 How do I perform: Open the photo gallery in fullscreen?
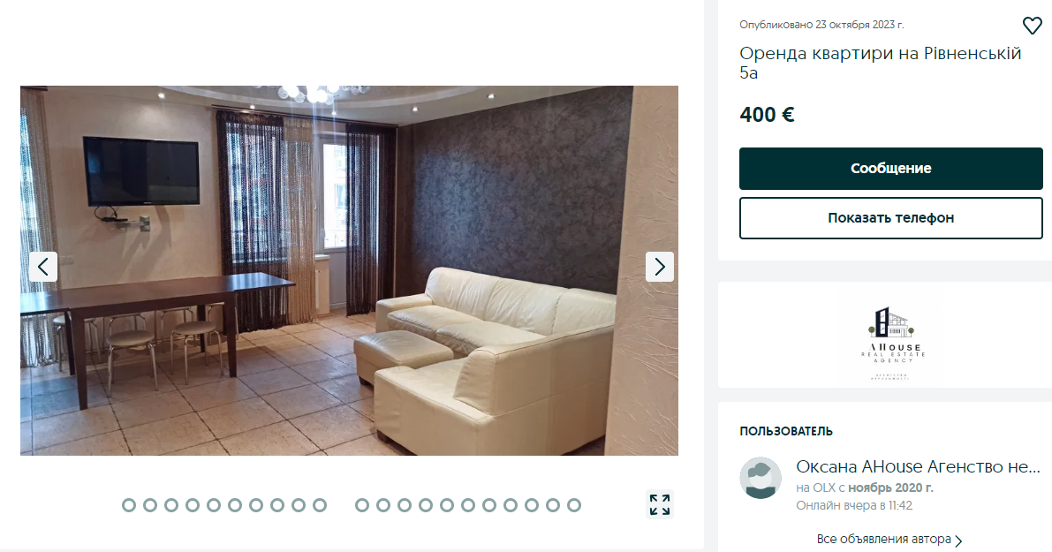coord(660,504)
